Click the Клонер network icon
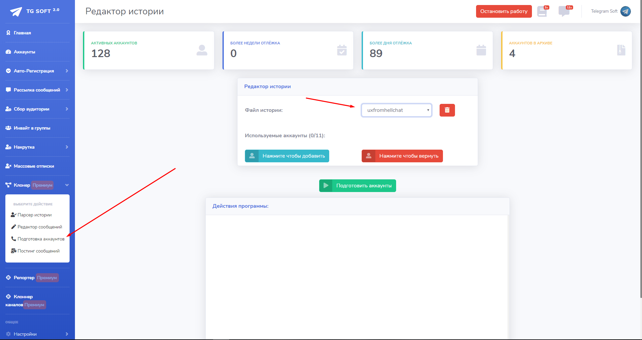 point(8,185)
